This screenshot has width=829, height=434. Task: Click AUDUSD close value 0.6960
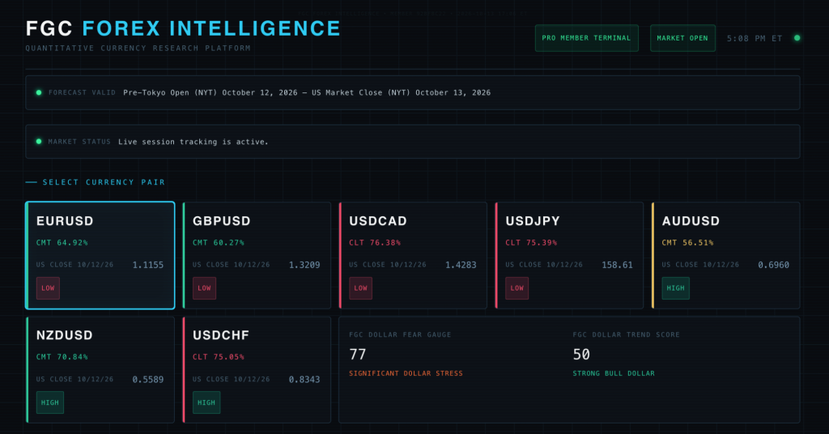[773, 265]
